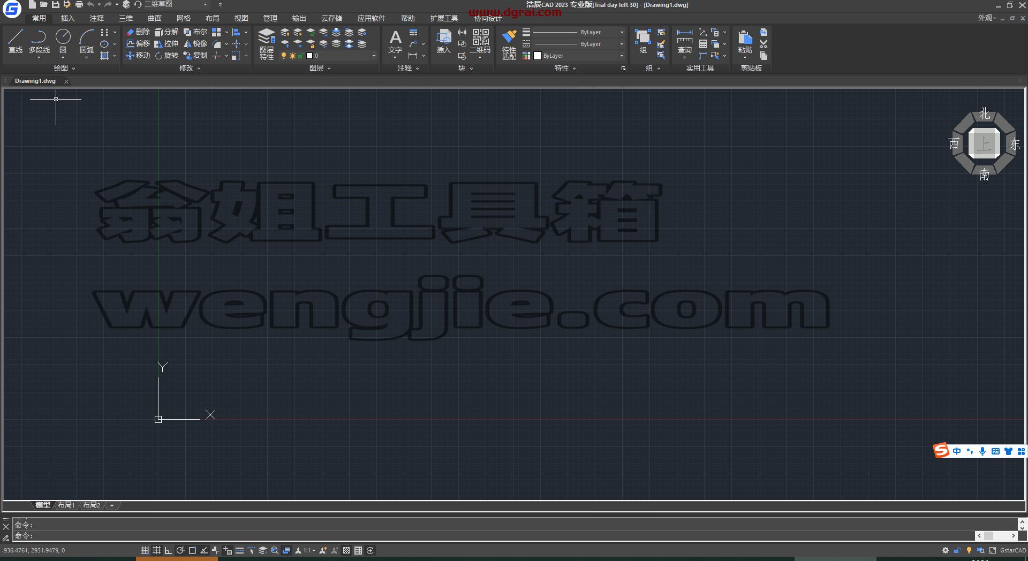Image resolution: width=1028 pixels, height=561 pixels.
Task: Switch to the 布局1 layout tab
Action: pos(66,505)
